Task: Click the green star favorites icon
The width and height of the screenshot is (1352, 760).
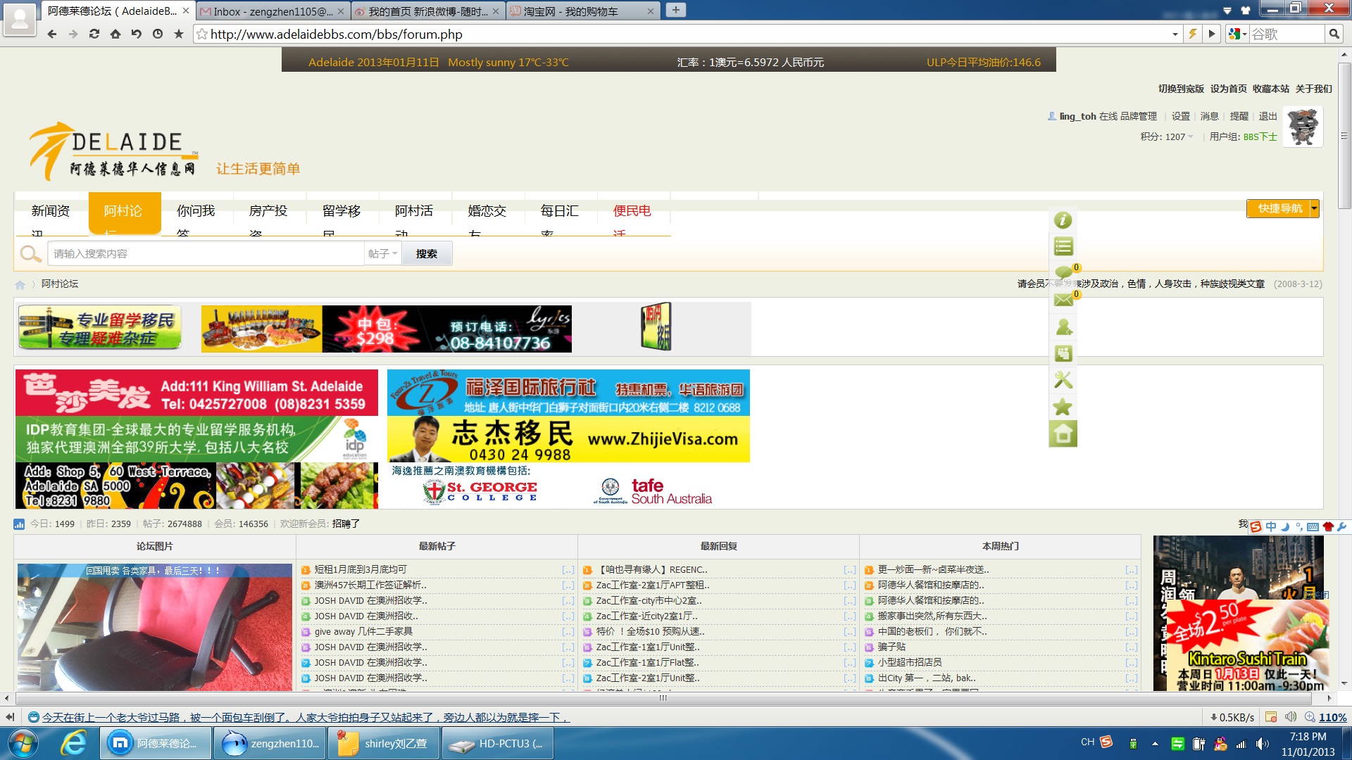Action: tap(1063, 407)
